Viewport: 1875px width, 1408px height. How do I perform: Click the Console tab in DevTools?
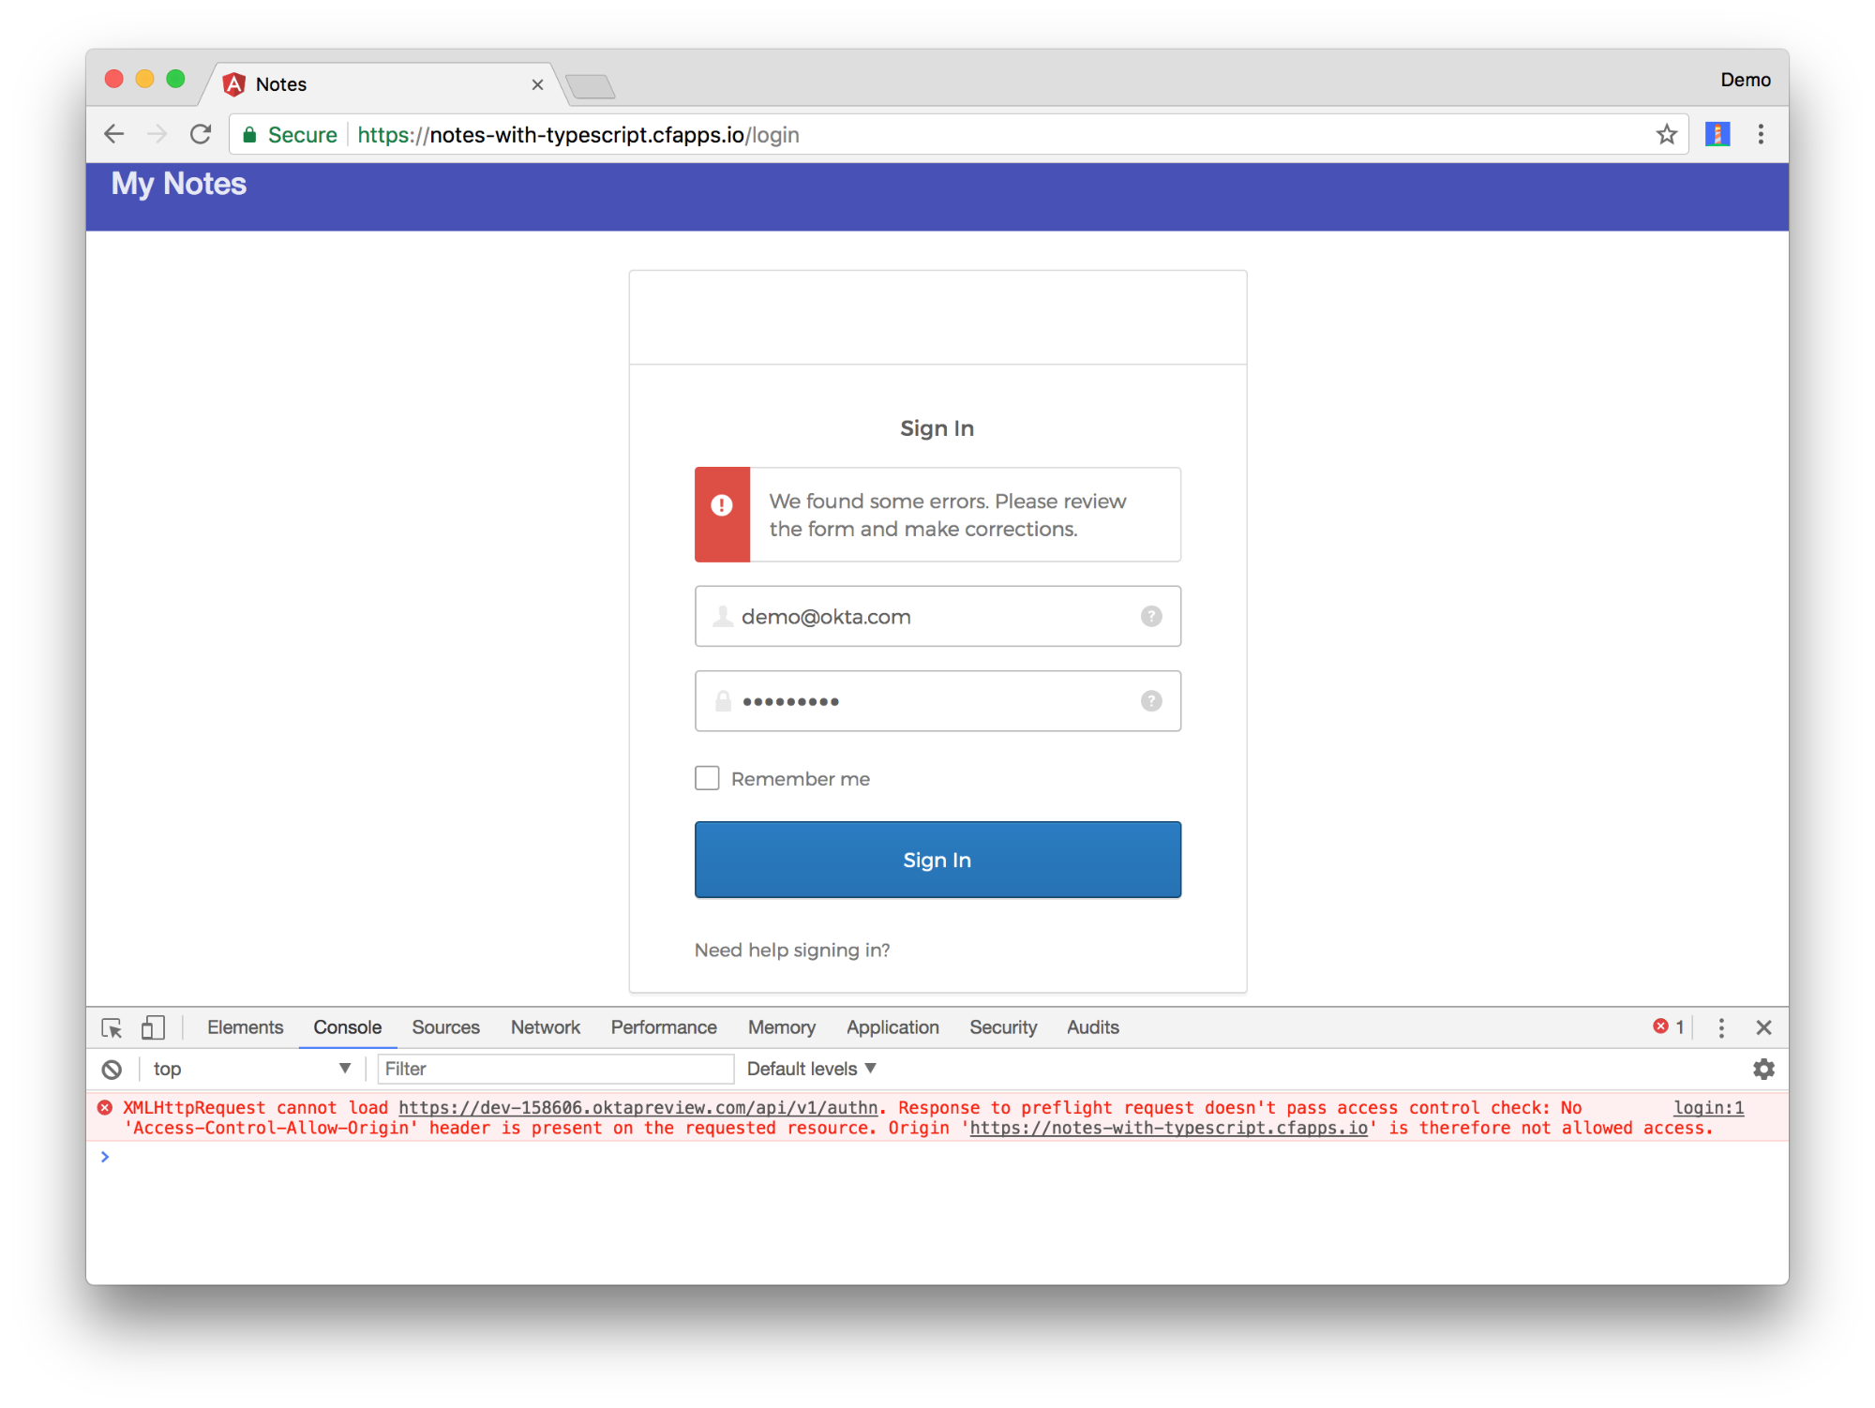click(345, 1026)
